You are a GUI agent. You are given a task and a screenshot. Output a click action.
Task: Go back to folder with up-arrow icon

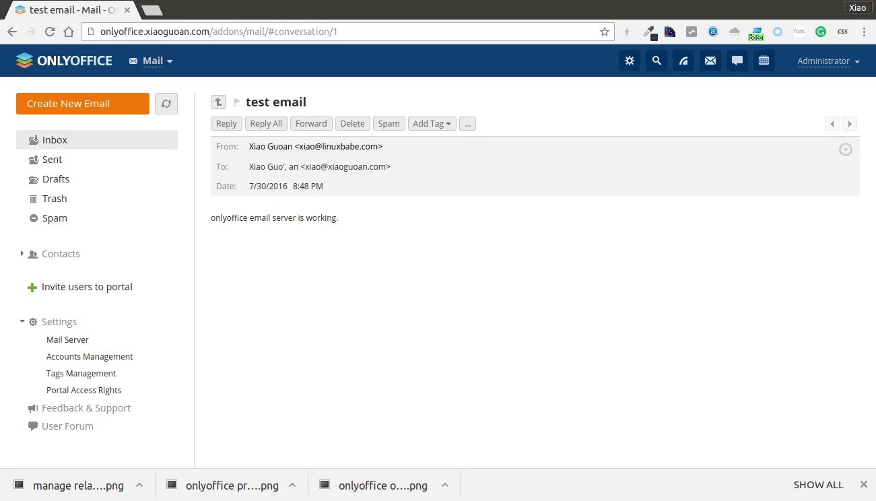[218, 102]
